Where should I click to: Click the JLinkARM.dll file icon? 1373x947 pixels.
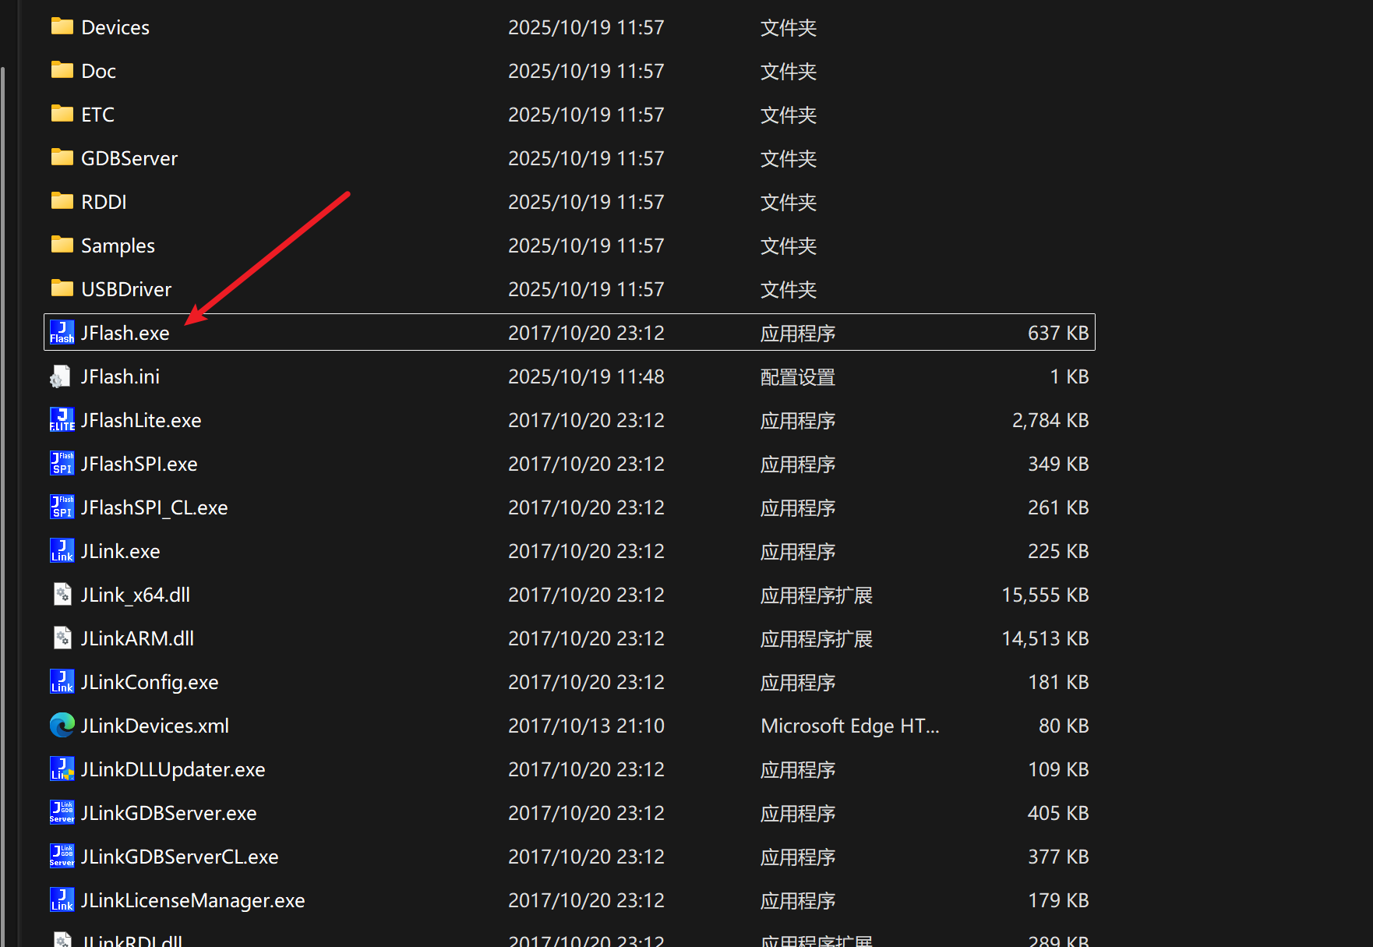click(62, 638)
